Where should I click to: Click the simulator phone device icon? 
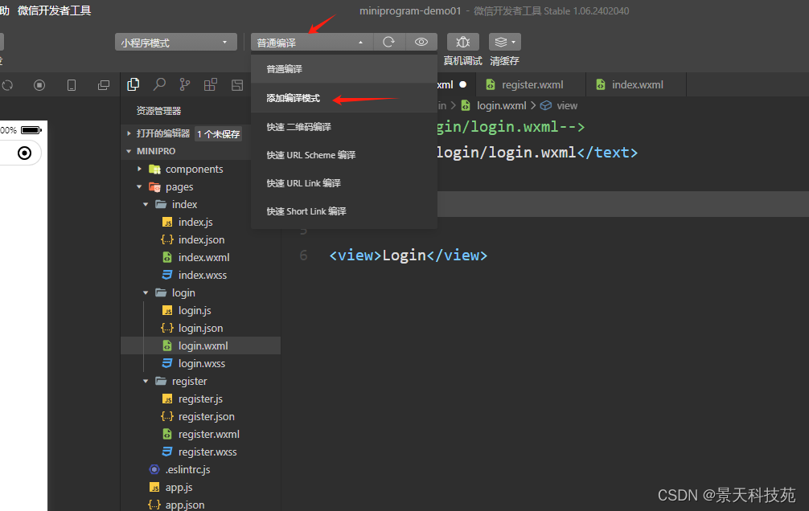(x=72, y=85)
